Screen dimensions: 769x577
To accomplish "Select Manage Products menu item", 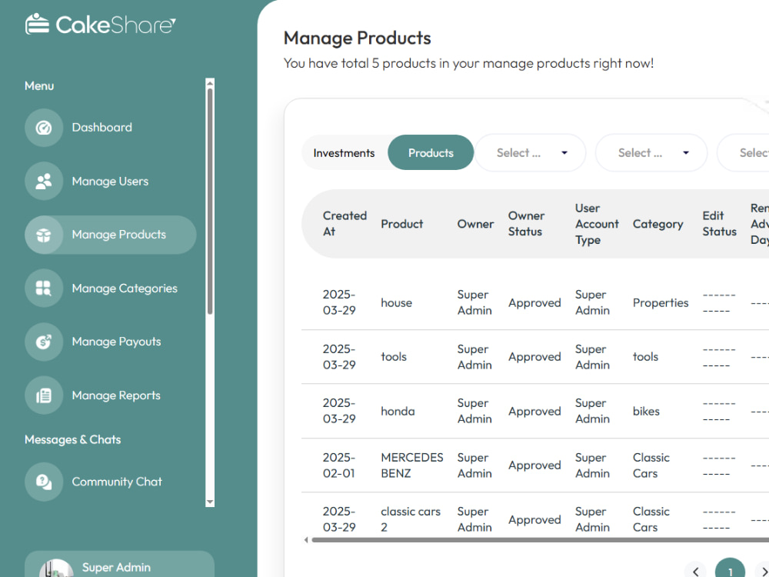I will tap(110, 235).
